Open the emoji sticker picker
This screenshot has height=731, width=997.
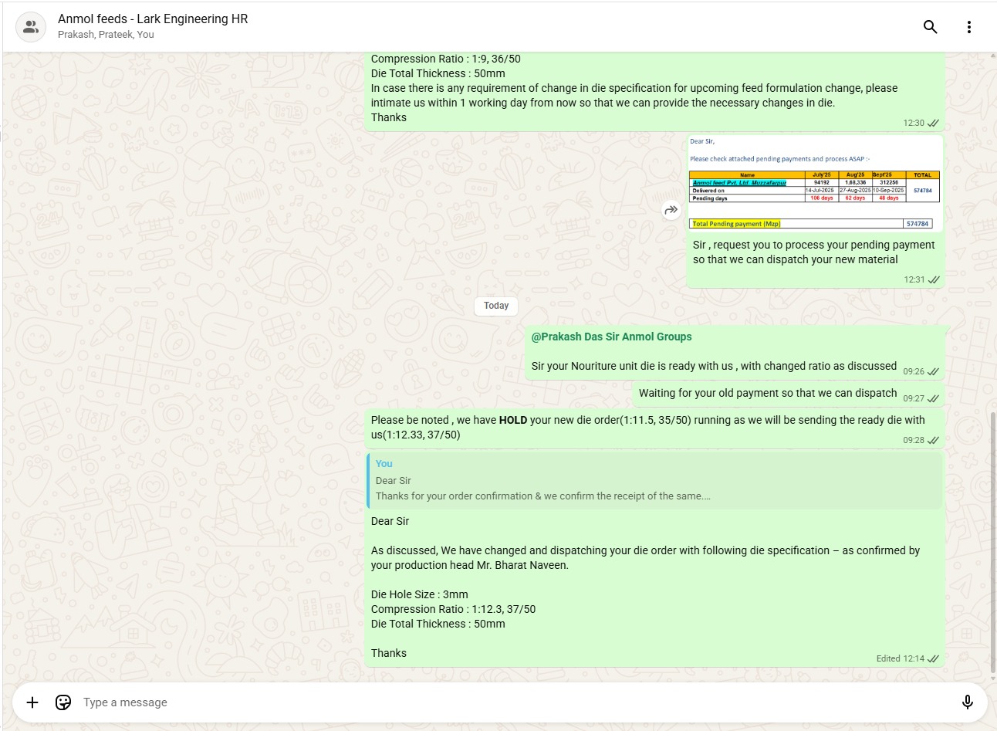[63, 702]
